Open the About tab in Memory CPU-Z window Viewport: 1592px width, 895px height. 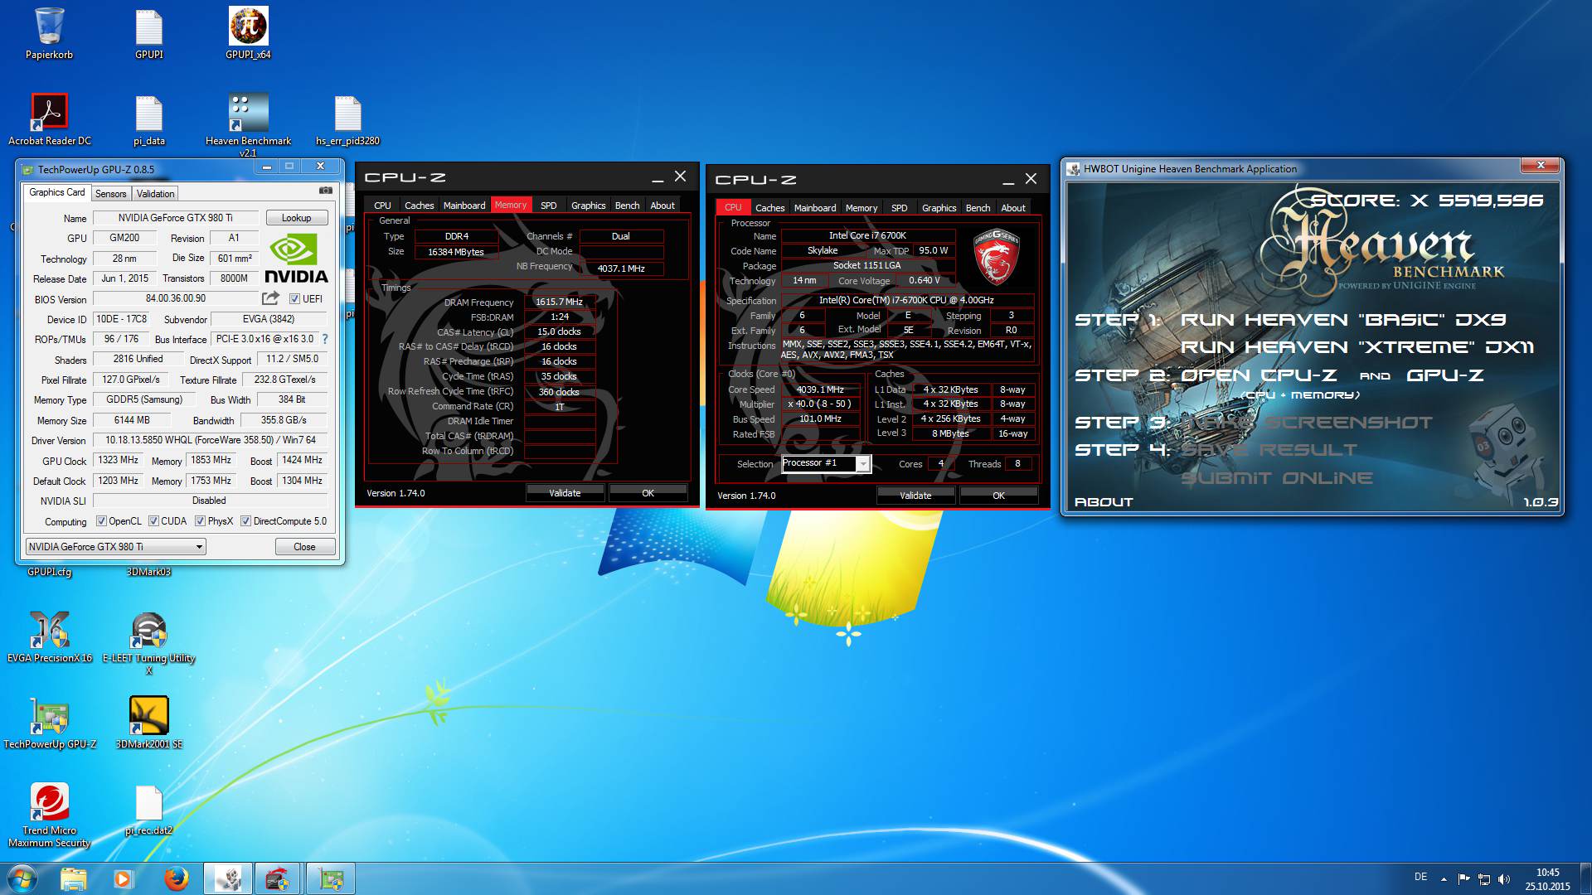coord(663,206)
